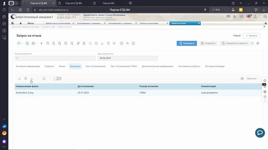Click the скан документа comment cell
This screenshot has width=268, height=150.
pos(209,92)
